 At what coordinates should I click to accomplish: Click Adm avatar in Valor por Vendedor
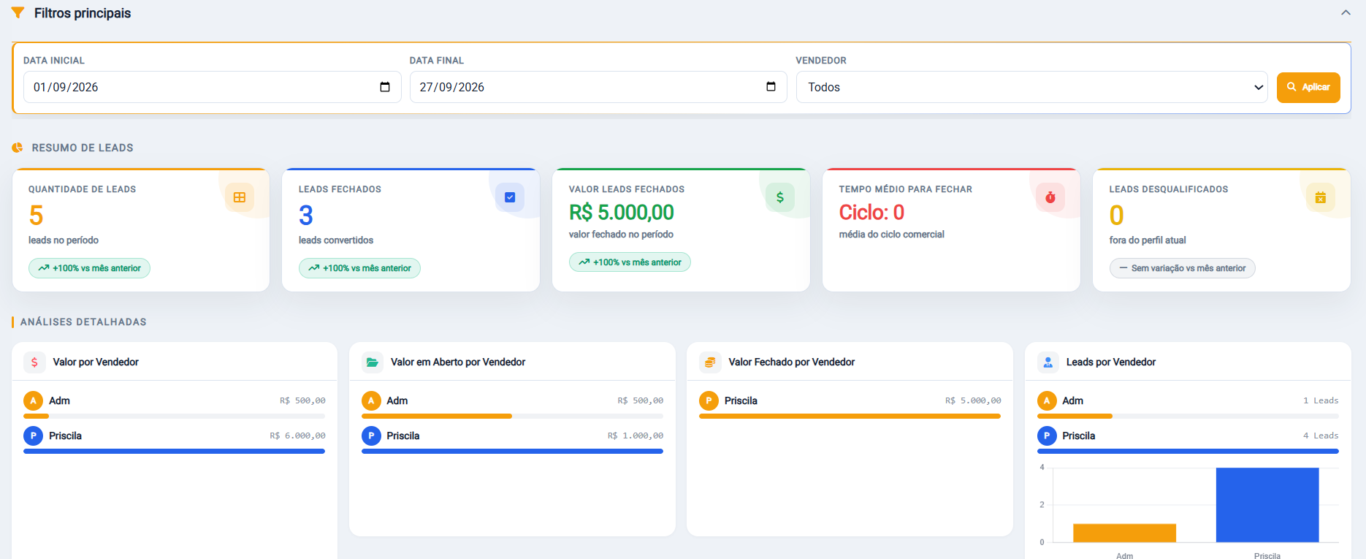(33, 400)
